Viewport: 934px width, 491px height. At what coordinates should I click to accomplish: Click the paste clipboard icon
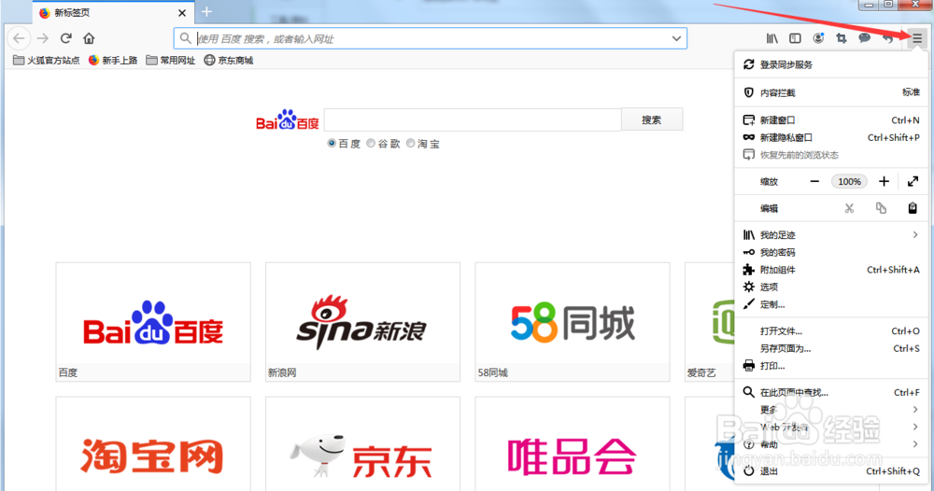click(x=913, y=208)
